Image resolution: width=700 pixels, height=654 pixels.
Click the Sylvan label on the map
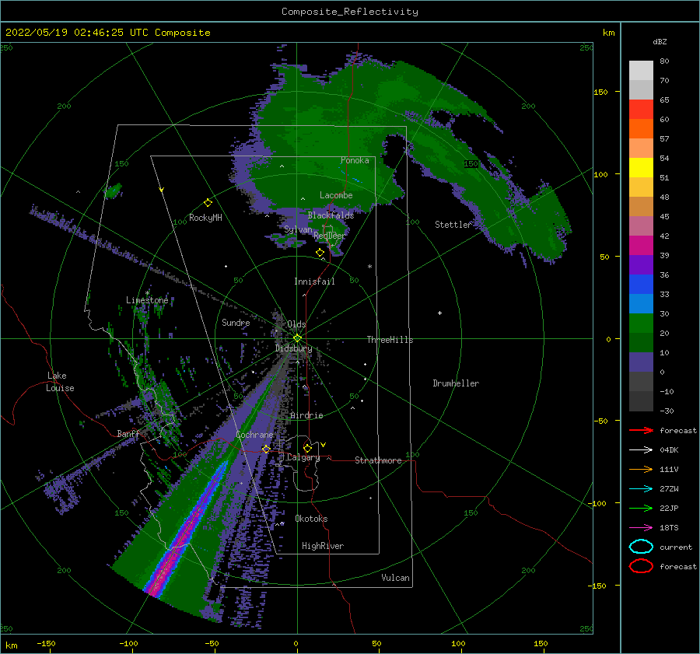point(298,229)
